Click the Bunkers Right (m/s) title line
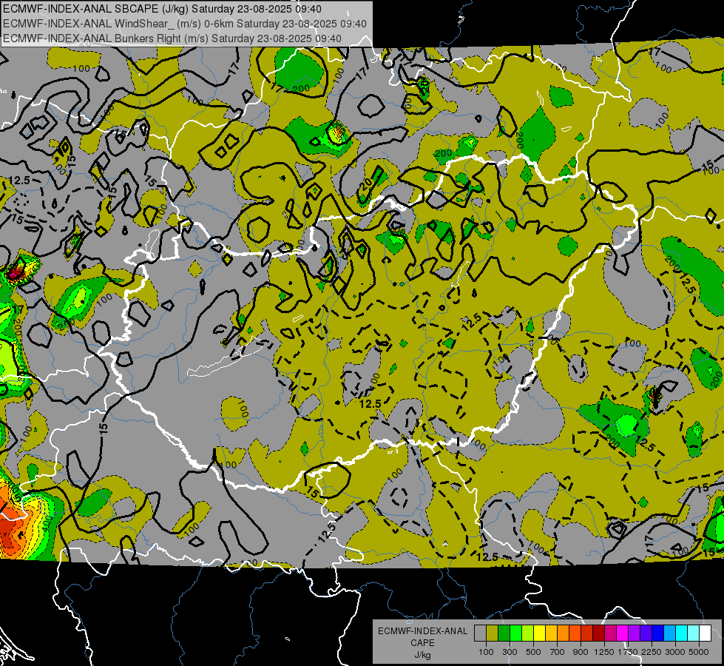The image size is (724, 666). click(172, 38)
